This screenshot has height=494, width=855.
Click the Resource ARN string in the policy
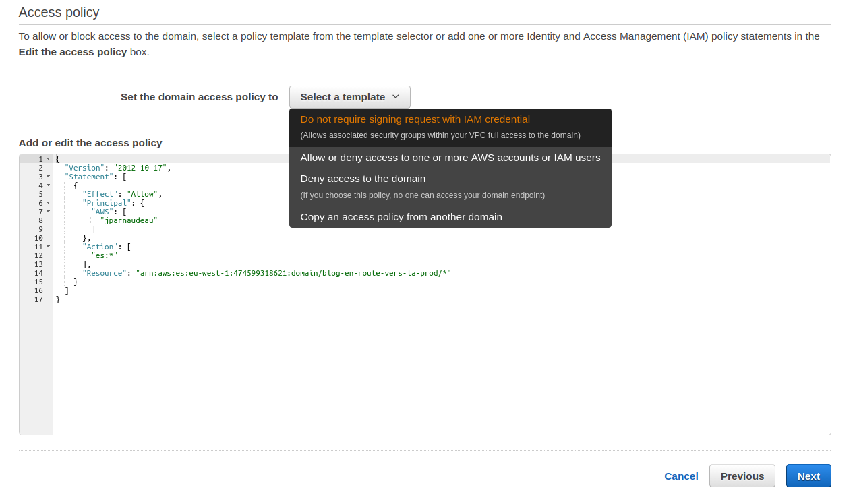tap(293, 273)
